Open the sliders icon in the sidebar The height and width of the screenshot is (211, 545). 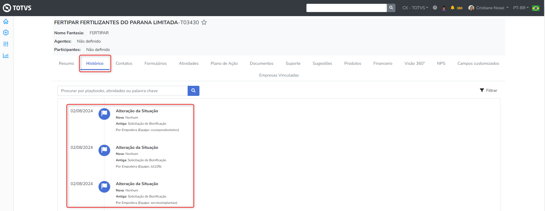(x=6, y=44)
